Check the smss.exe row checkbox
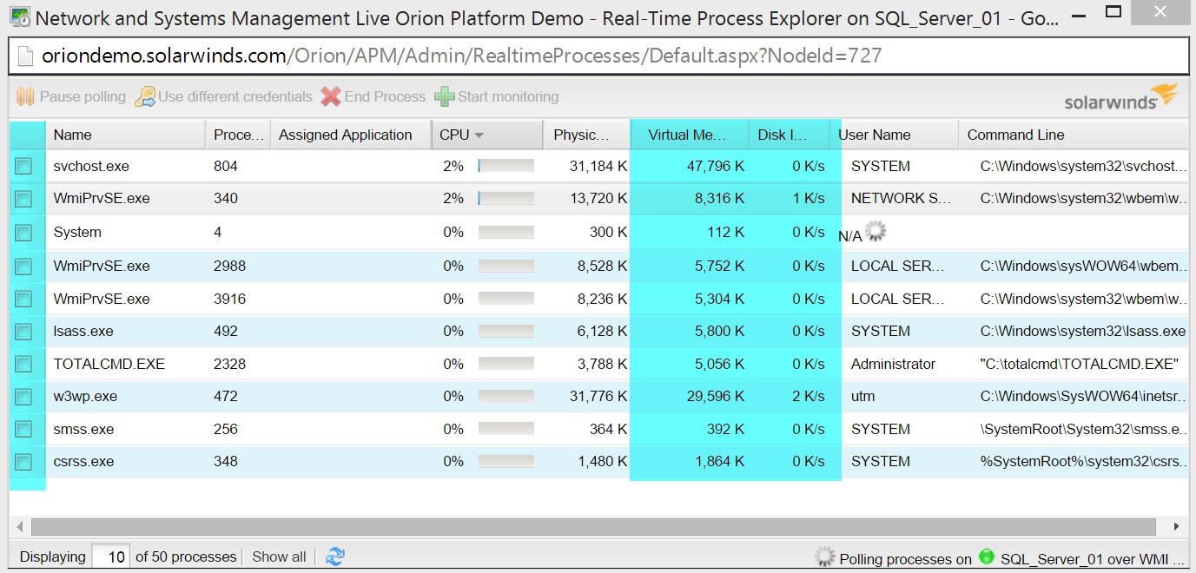 (x=23, y=429)
